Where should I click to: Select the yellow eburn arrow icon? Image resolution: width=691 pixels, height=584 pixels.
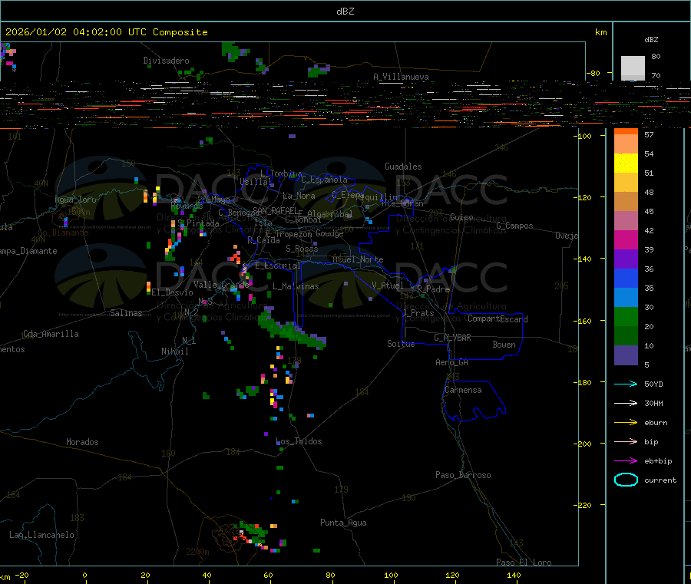click(x=626, y=422)
